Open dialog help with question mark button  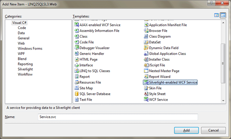click(211, 3)
